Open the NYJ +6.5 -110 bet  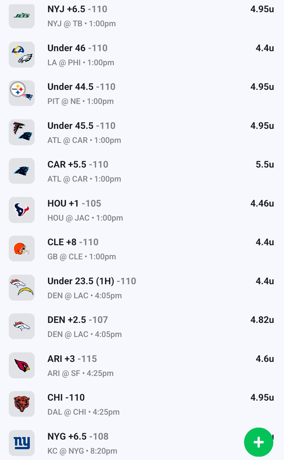point(77,9)
